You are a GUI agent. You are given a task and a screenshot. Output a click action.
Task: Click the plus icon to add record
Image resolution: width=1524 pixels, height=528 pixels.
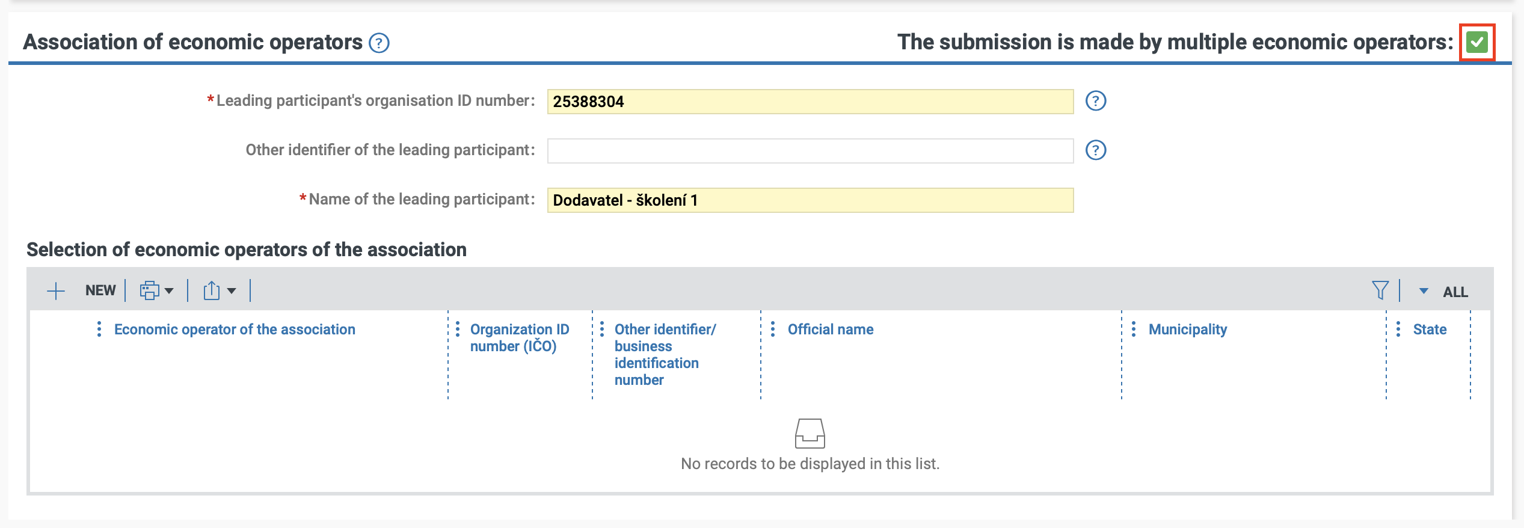(x=56, y=291)
